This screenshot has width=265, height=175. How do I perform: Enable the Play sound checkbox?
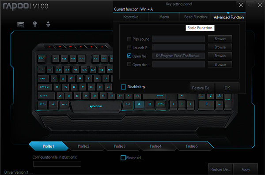click(129, 39)
